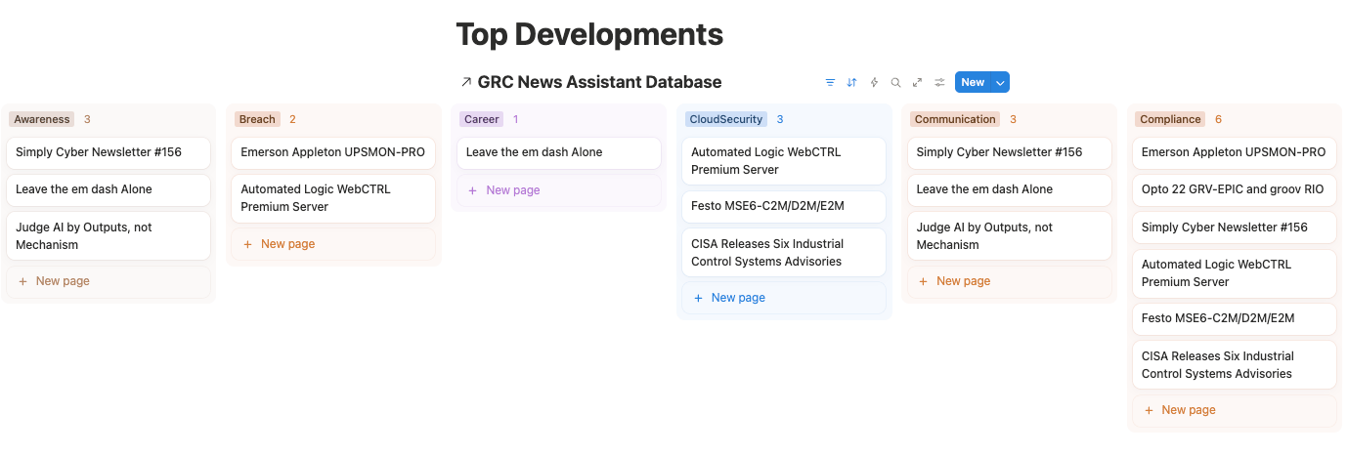Click the sort arrows icon

click(x=851, y=83)
